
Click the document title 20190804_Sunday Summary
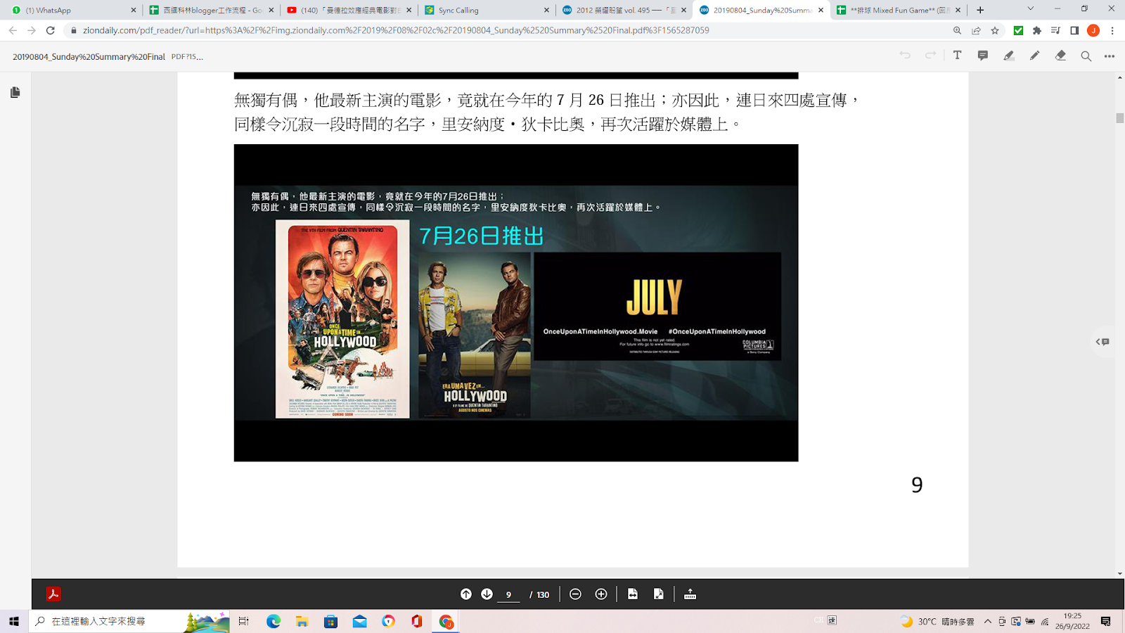[x=89, y=56]
